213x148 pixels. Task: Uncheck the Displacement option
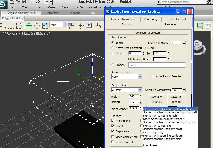tap(113, 131)
